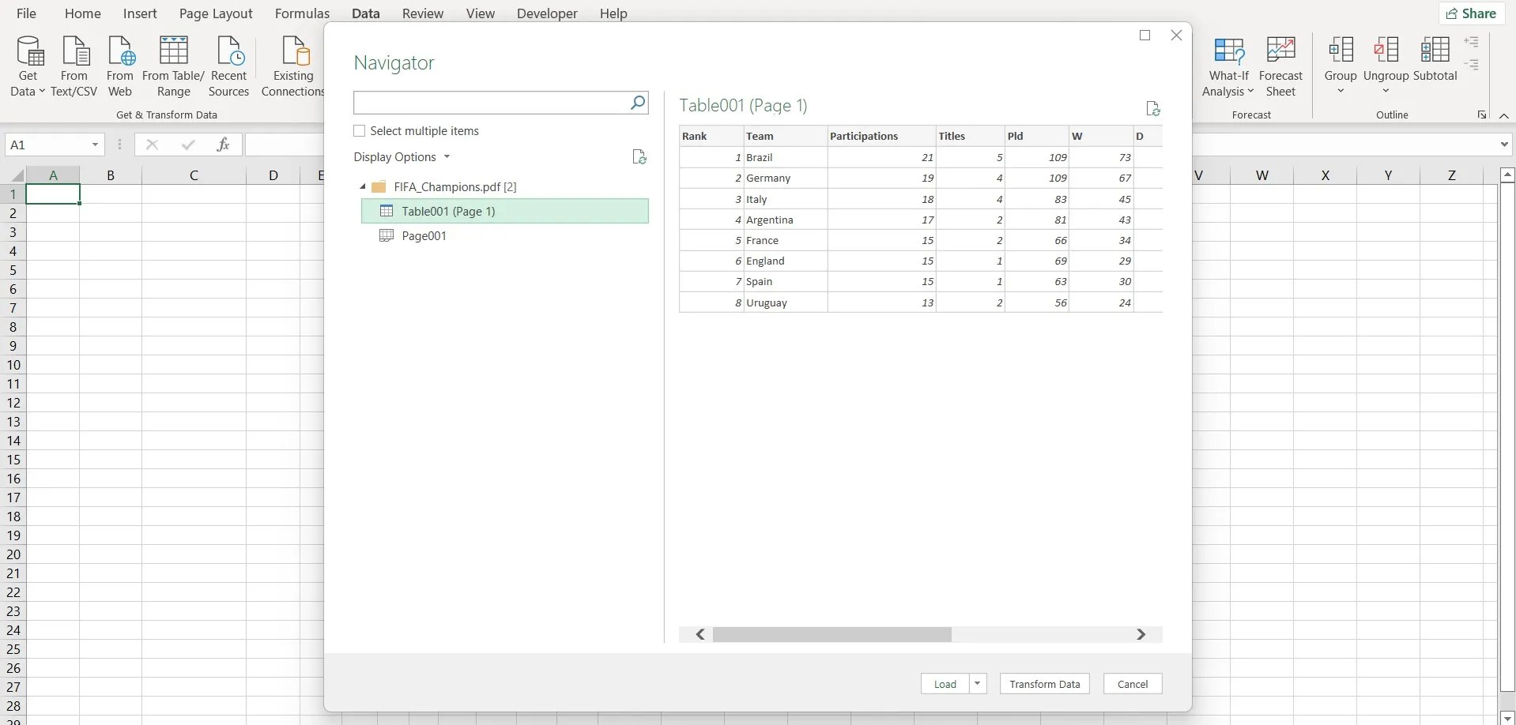Open the Outline dialog launcher
Image resolution: width=1516 pixels, height=725 pixels.
(x=1481, y=115)
